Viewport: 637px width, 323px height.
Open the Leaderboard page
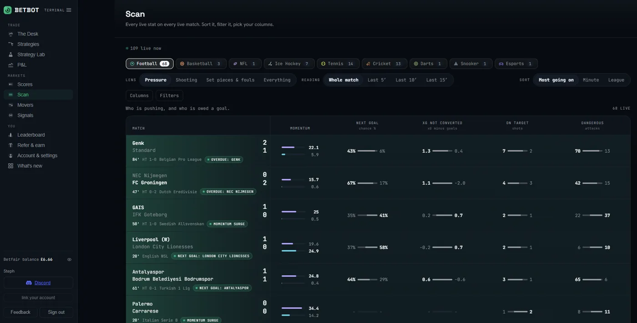pos(38,135)
